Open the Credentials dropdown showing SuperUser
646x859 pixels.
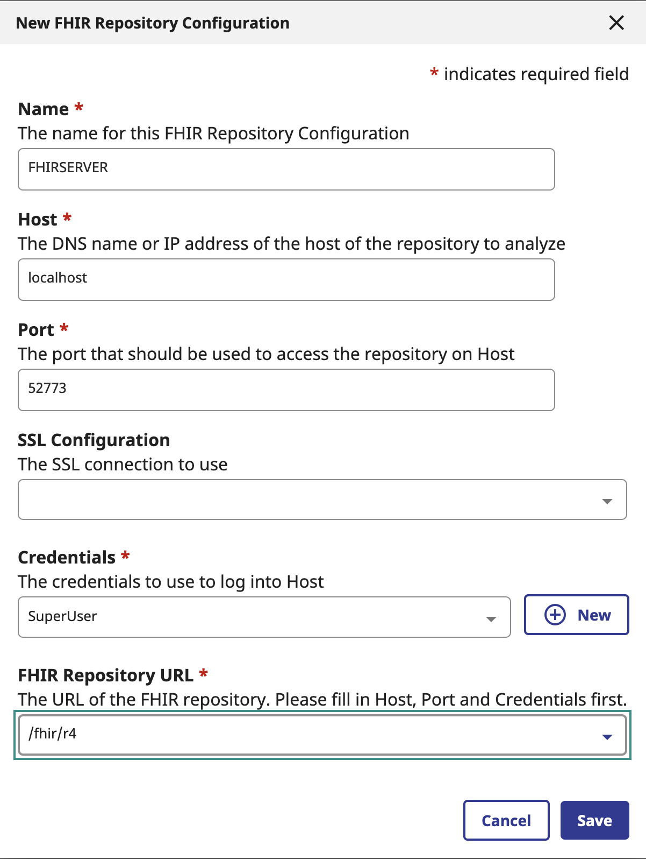[x=264, y=617]
